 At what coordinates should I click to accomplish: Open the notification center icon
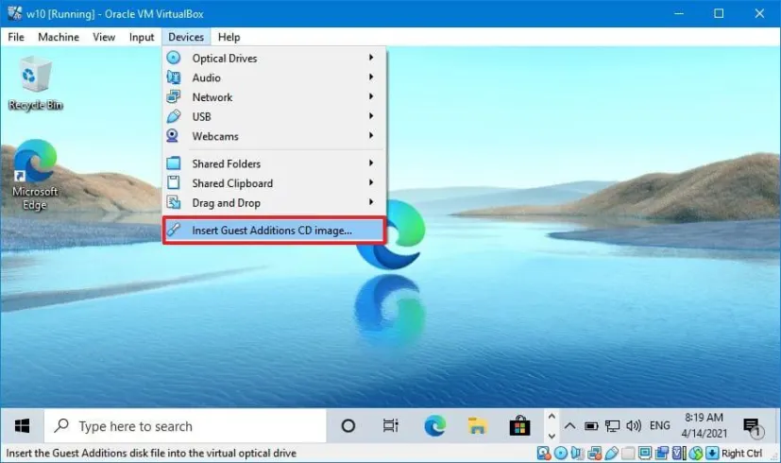[x=753, y=427]
